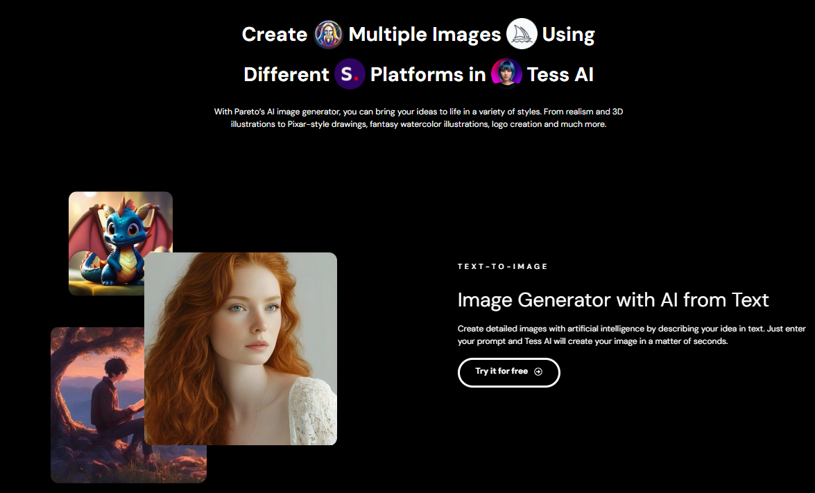Click the Image Generator with AI from Text heading

612,300
